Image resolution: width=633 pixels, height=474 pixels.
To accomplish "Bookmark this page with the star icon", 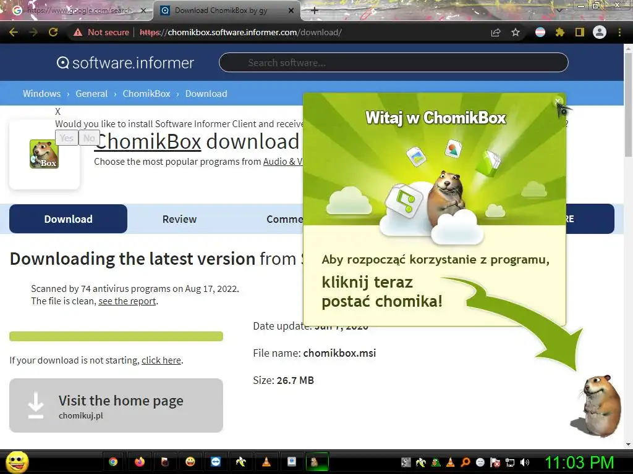I will 516,32.
